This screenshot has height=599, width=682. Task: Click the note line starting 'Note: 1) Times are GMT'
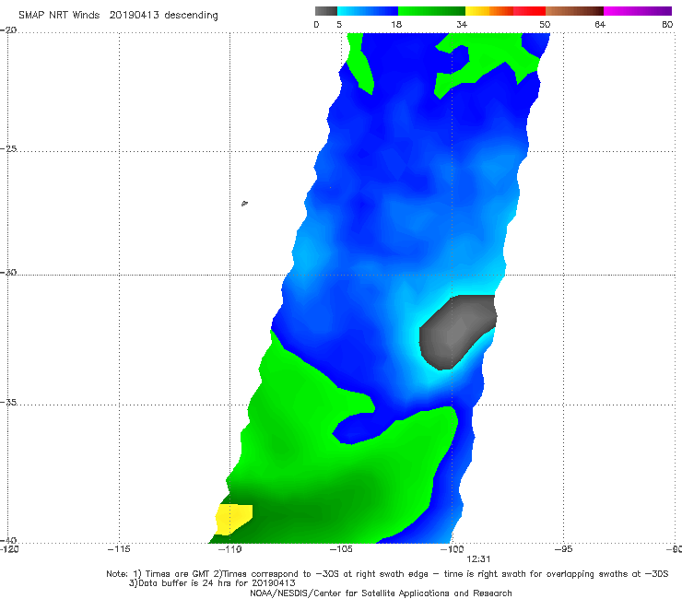click(x=387, y=574)
